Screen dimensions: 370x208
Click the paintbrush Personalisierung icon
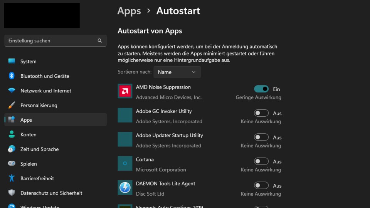[12, 105]
